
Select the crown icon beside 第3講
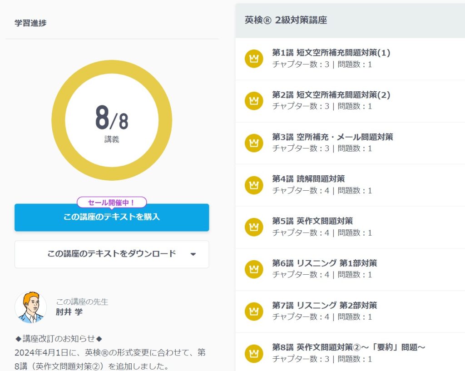click(254, 143)
